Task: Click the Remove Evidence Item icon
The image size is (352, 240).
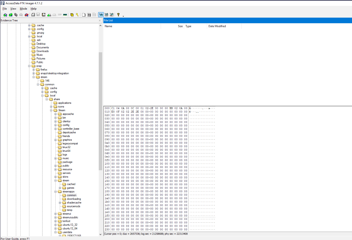Action: coord(21,15)
